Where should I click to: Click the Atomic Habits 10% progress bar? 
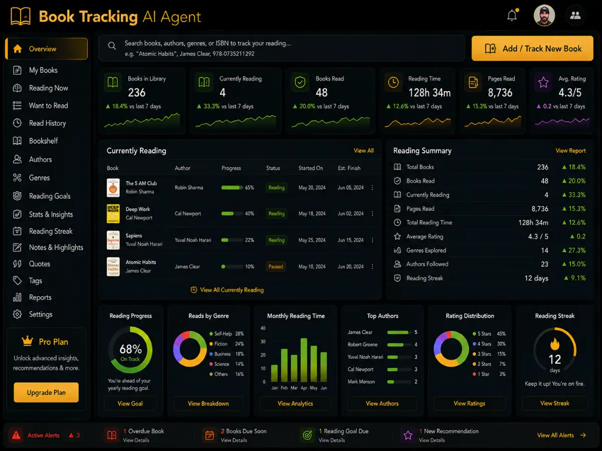pyautogui.click(x=231, y=267)
